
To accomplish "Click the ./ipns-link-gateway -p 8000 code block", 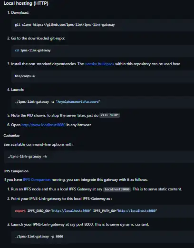I will (x=103, y=237).
